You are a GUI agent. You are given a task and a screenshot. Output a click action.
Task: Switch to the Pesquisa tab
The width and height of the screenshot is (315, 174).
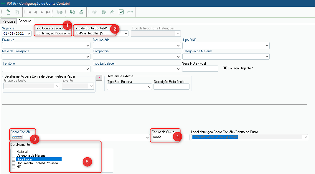(x=9, y=21)
